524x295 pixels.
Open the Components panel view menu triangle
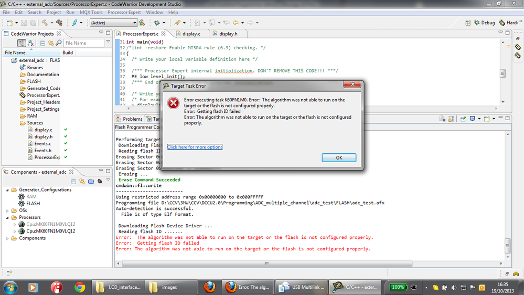pyautogui.click(x=108, y=180)
